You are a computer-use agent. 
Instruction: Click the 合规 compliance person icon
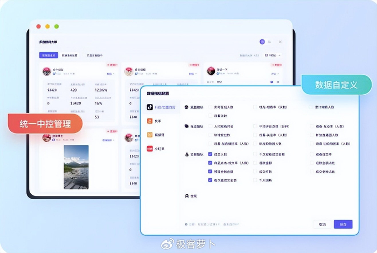click(x=187, y=196)
